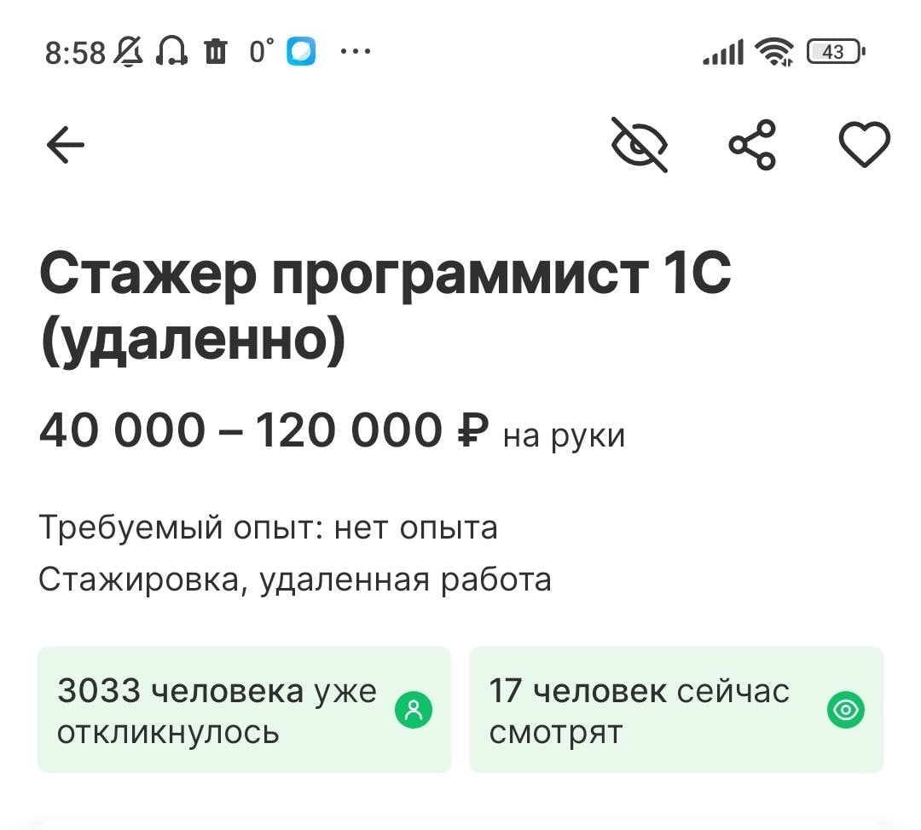Tap the battery level indicator

[x=835, y=53]
